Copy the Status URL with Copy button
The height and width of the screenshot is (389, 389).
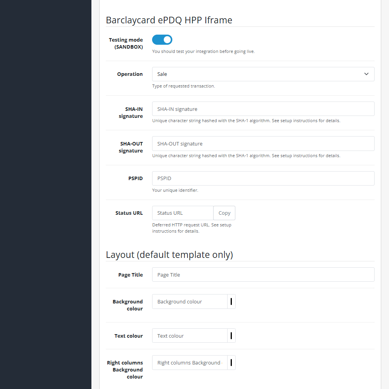pyautogui.click(x=224, y=213)
